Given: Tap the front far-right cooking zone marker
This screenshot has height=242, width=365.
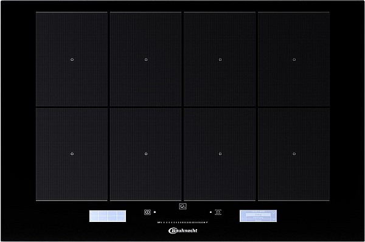Looking at the screenshot, I should pos(294,154).
